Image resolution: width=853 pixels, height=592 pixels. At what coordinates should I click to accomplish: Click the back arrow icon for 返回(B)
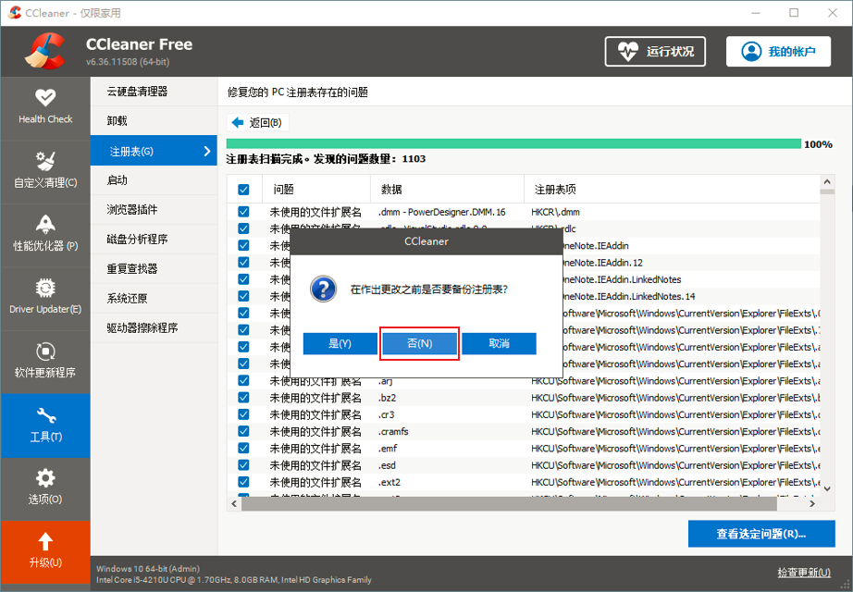(x=238, y=122)
